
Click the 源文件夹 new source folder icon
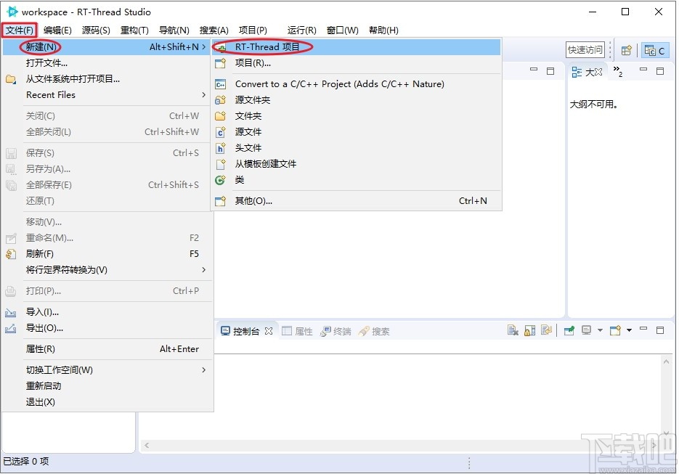pos(221,100)
